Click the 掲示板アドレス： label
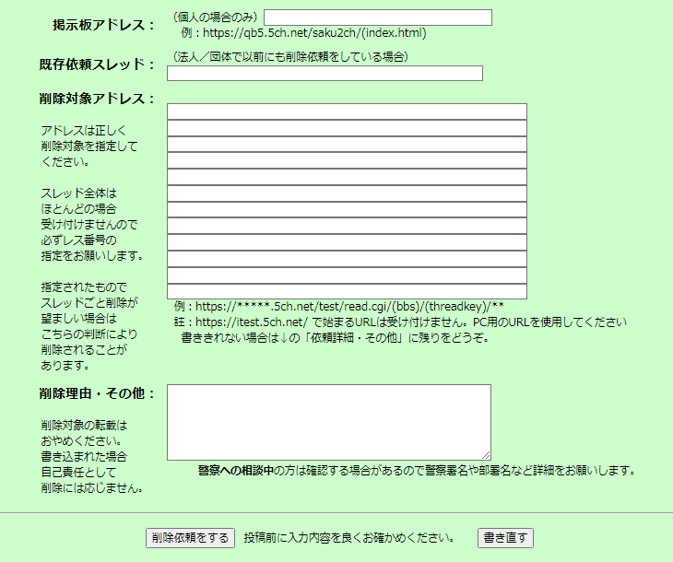 click(103, 25)
